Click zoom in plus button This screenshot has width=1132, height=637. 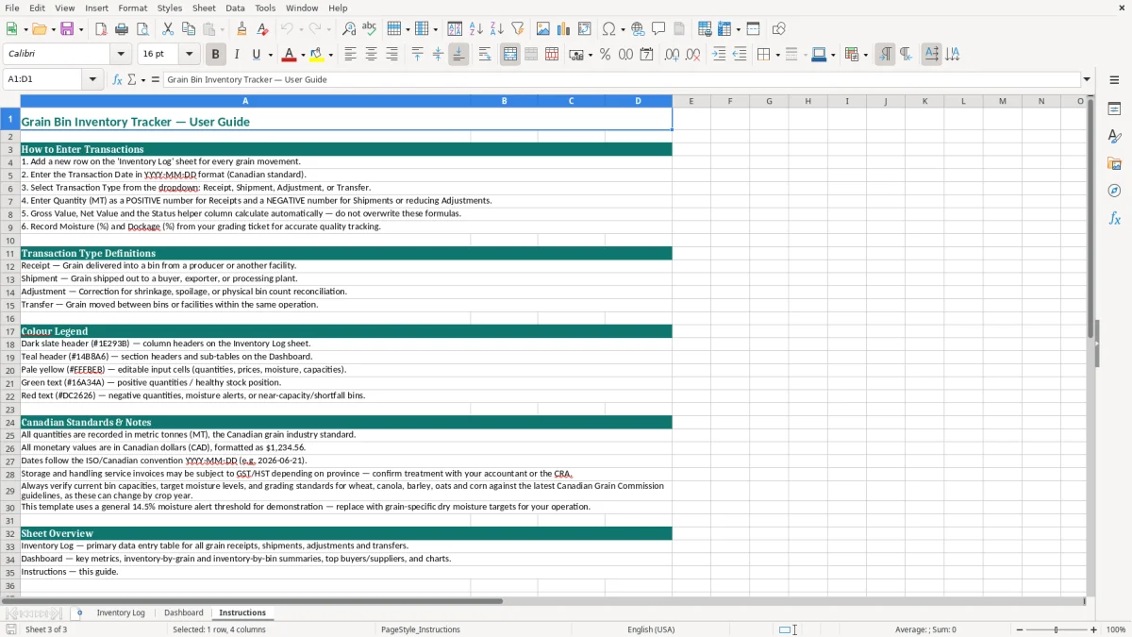pos(1094,629)
